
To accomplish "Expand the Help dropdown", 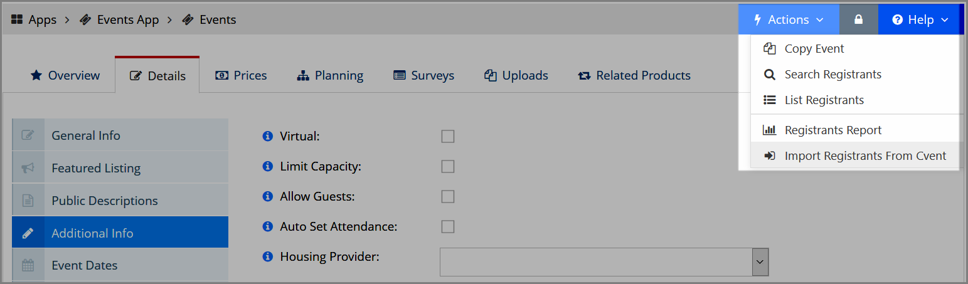I will coord(920,19).
